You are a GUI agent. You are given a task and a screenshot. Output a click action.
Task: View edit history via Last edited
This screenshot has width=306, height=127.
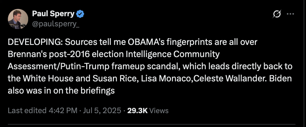27,110
